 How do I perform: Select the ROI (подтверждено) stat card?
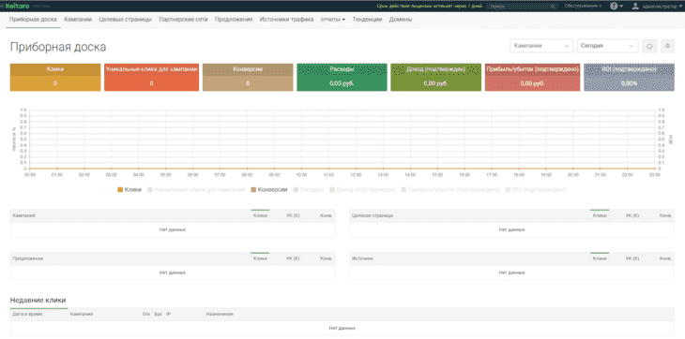[629, 78]
